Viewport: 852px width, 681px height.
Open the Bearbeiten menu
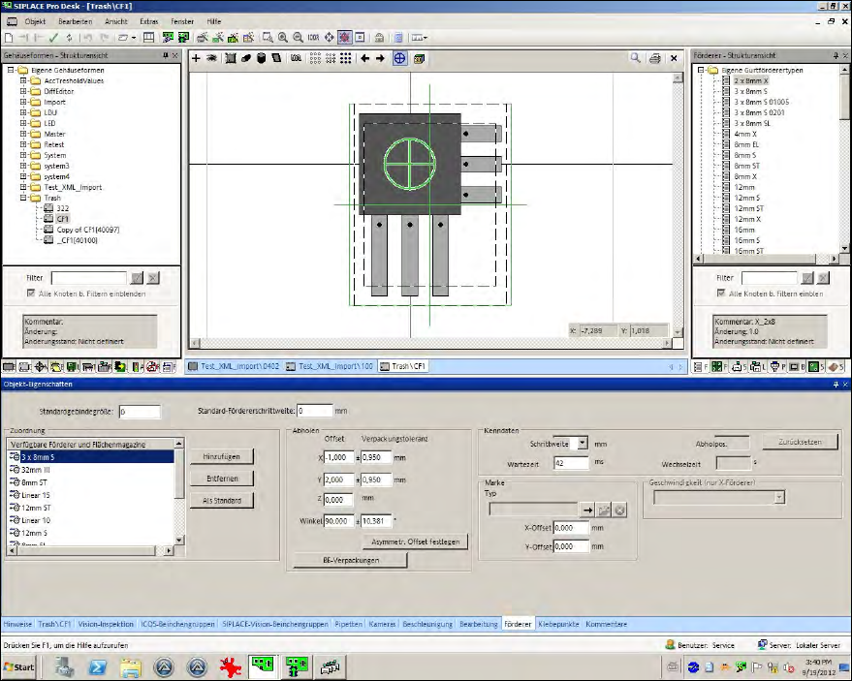coord(75,20)
